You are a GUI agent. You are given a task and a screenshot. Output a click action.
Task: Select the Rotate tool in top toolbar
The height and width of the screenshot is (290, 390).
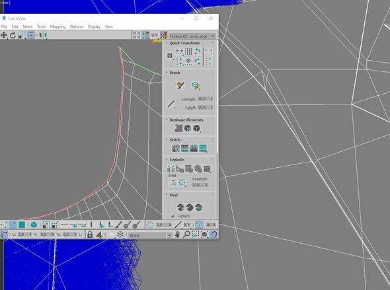click(13, 35)
